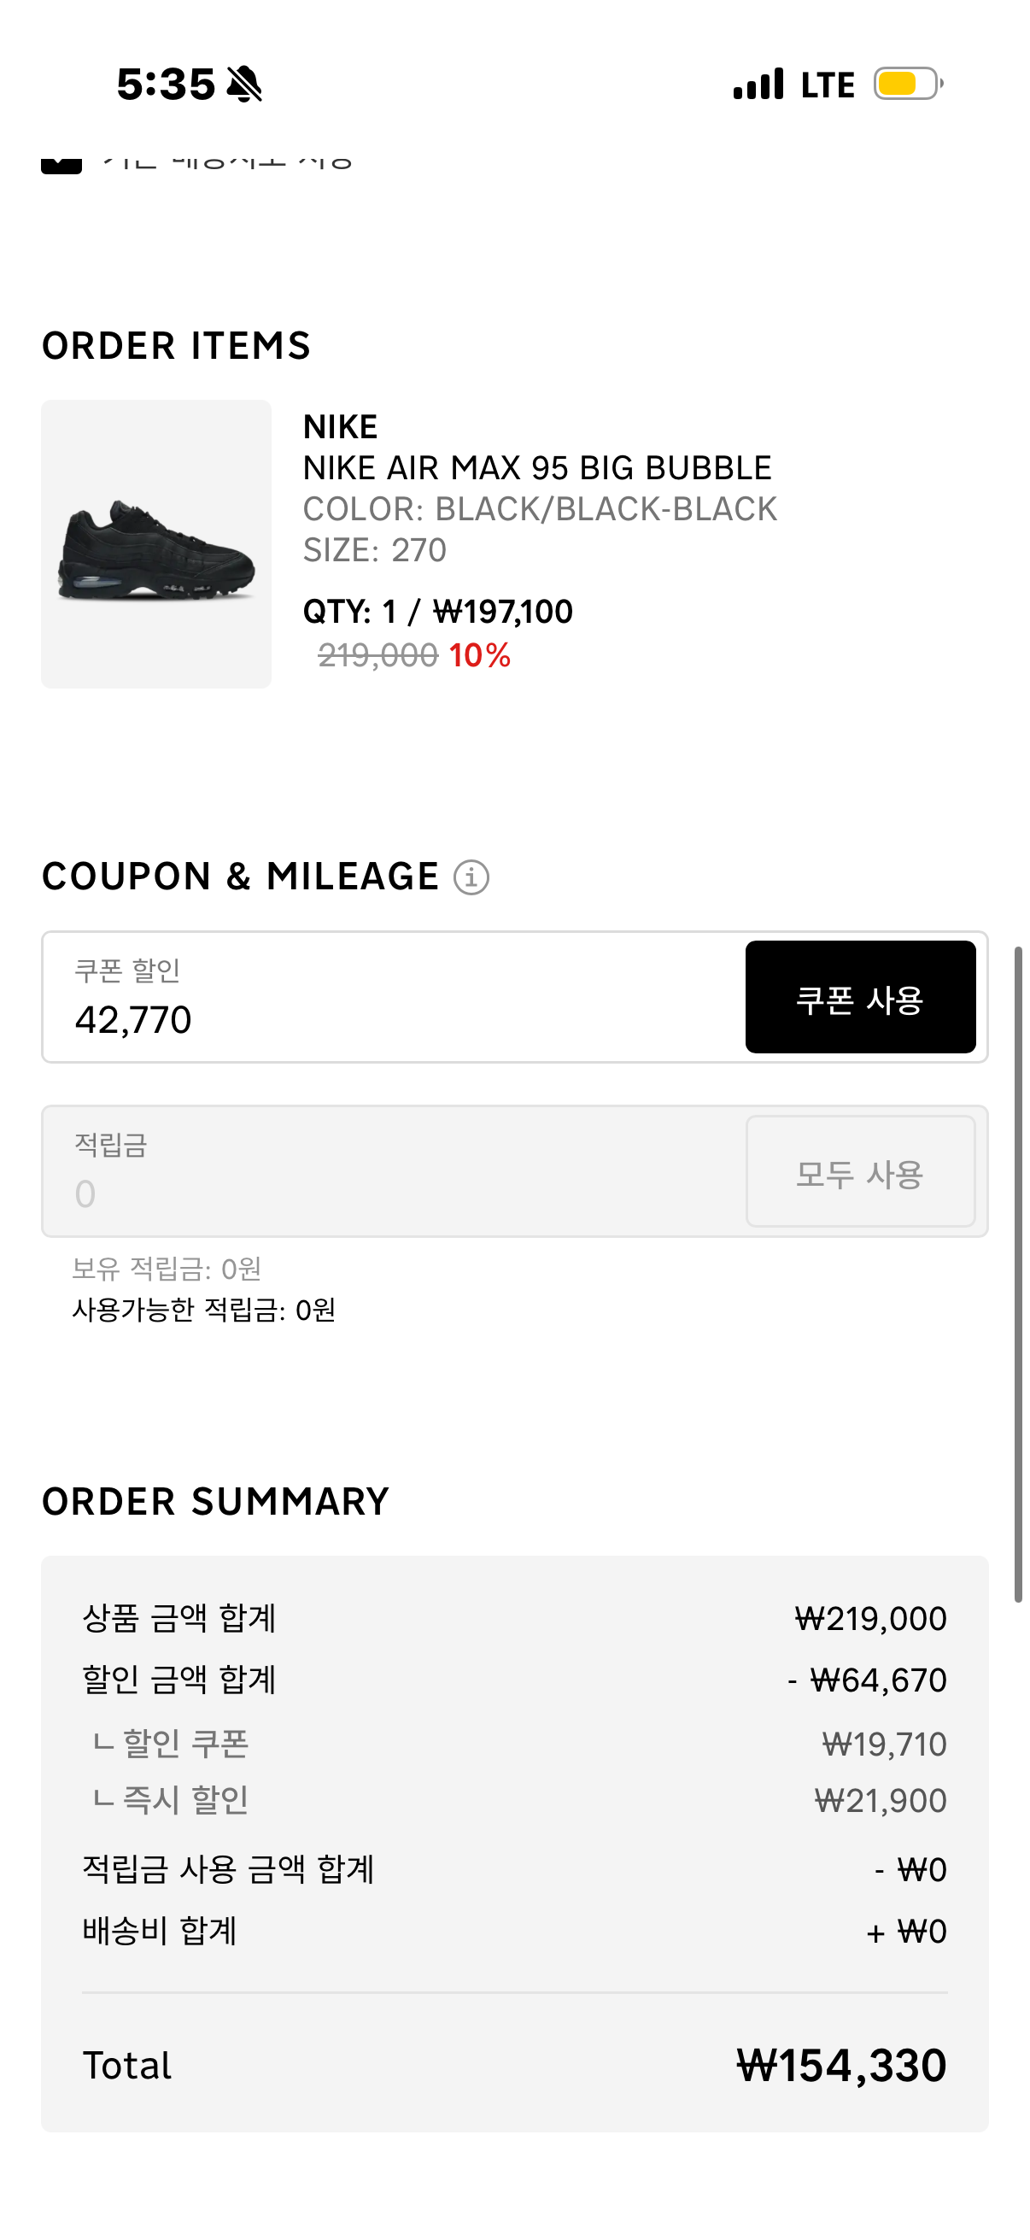Tap the 할인 쿠폰 discount row

pyautogui.click(x=514, y=1744)
